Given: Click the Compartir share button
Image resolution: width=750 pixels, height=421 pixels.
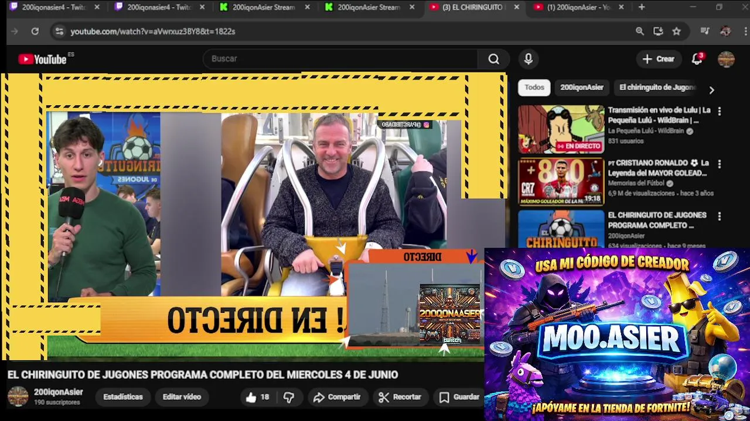Looking at the screenshot, I should point(337,398).
